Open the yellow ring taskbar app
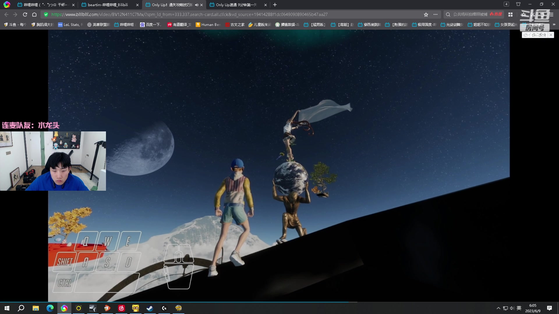 [x=79, y=308]
